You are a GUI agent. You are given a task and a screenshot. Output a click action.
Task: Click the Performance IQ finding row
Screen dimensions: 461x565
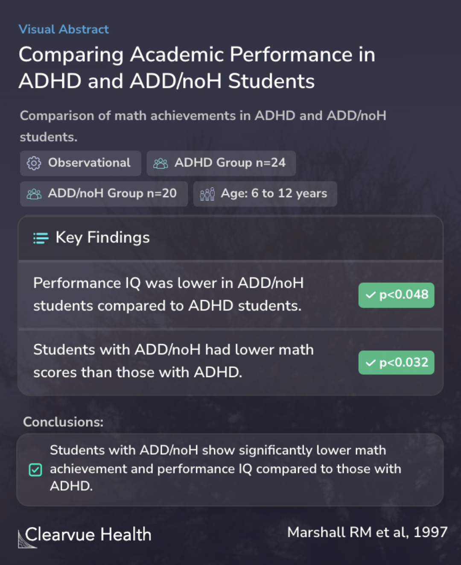pyautogui.click(x=230, y=295)
